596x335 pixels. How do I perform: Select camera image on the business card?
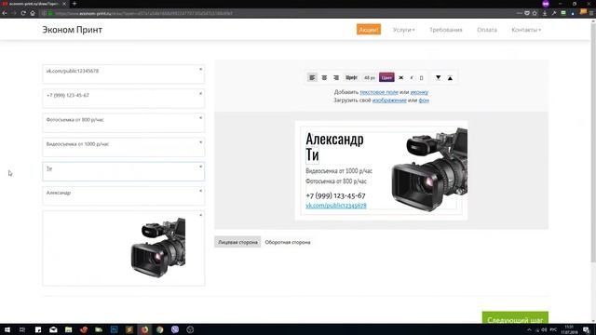429,169
